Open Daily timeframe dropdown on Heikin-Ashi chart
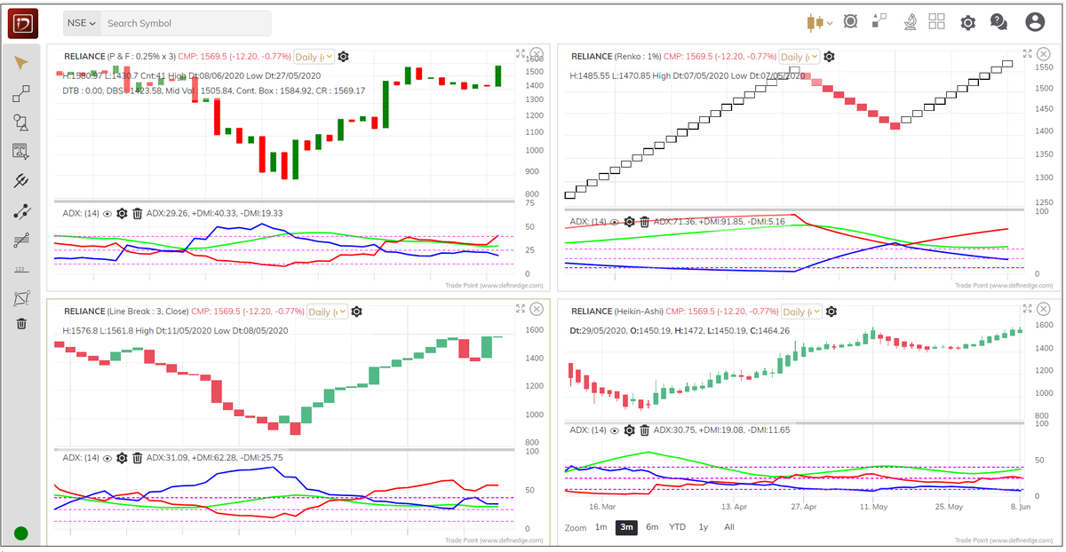Screen dimensions: 1066x552 coord(799,311)
